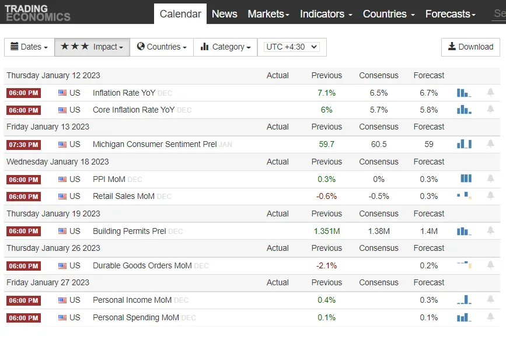Click previous value 7.1% for inflation

click(327, 93)
